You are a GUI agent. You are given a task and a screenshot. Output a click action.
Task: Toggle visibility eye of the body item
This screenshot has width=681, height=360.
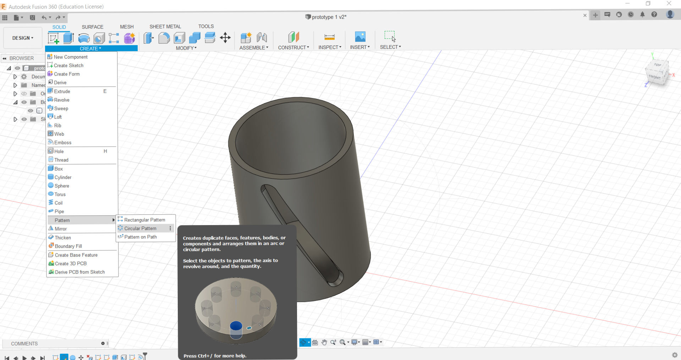click(31, 111)
